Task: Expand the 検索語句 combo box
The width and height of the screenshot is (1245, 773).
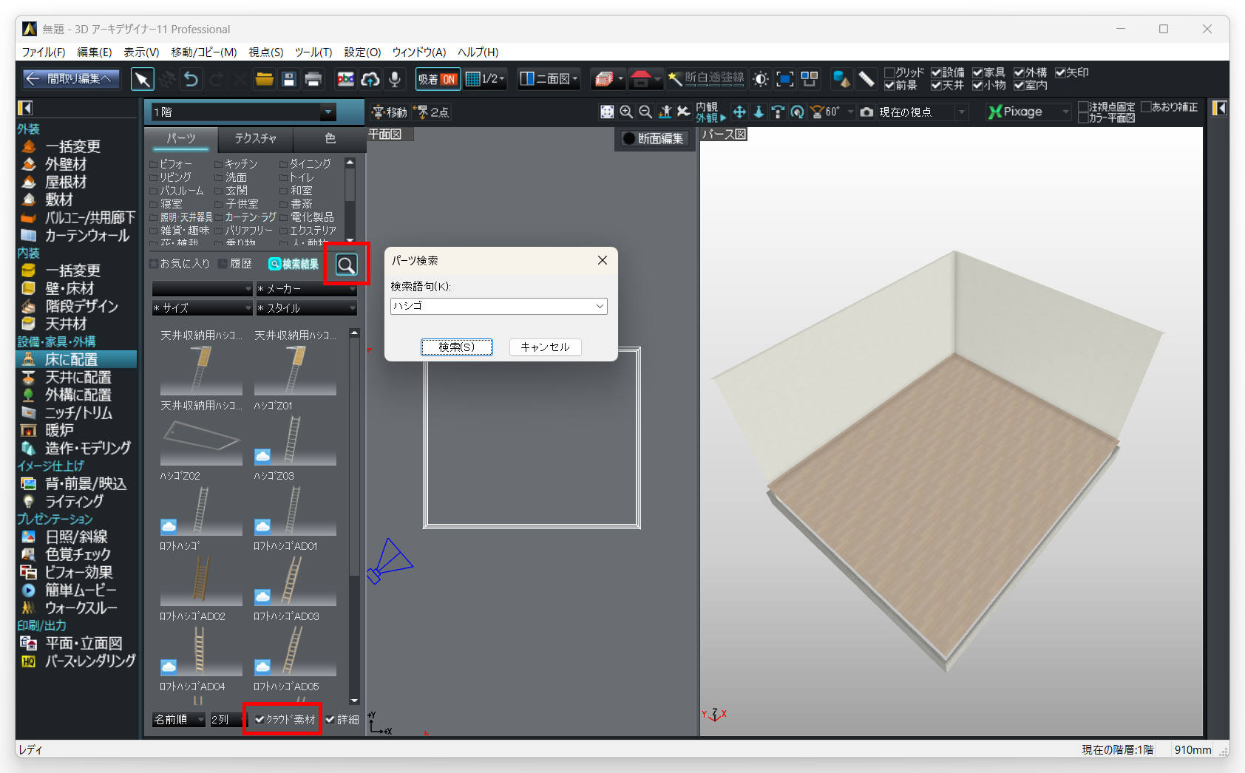Action: [x=600, y=306]
